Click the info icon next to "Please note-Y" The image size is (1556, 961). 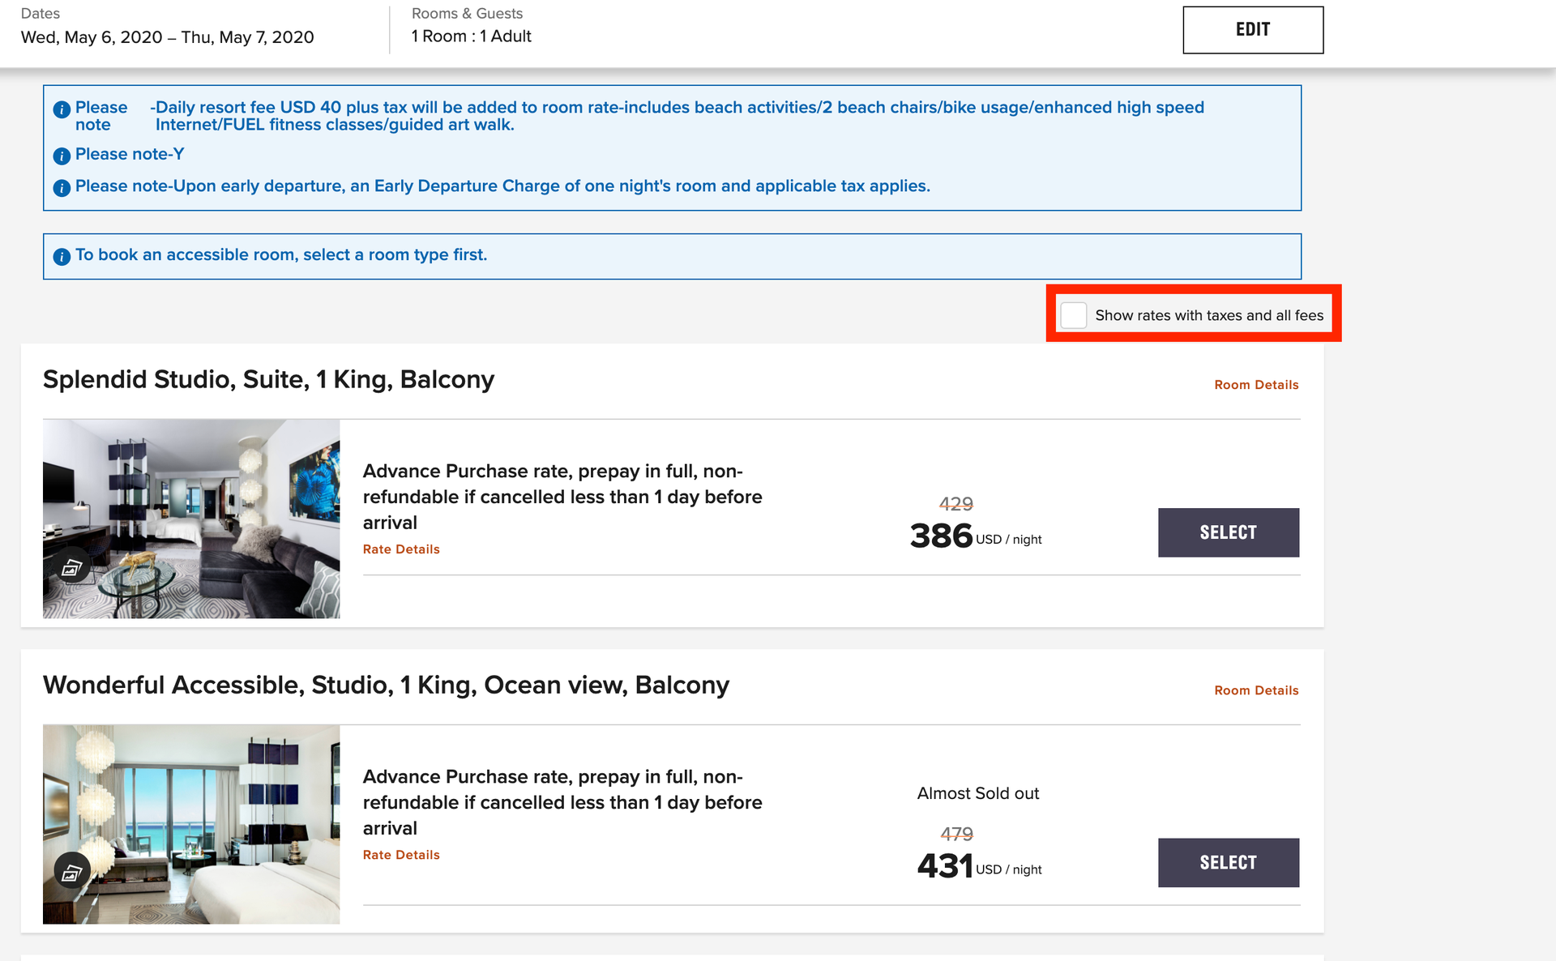[62, 155]
